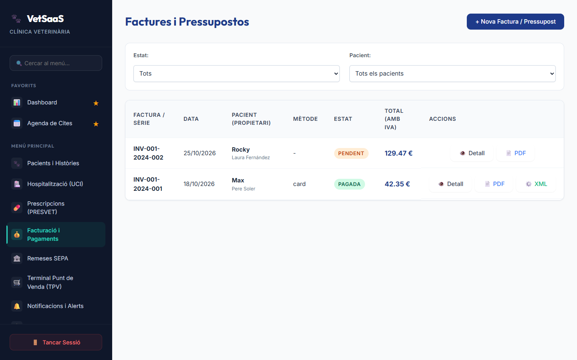Click patient name Rocky

pos(241,150)
